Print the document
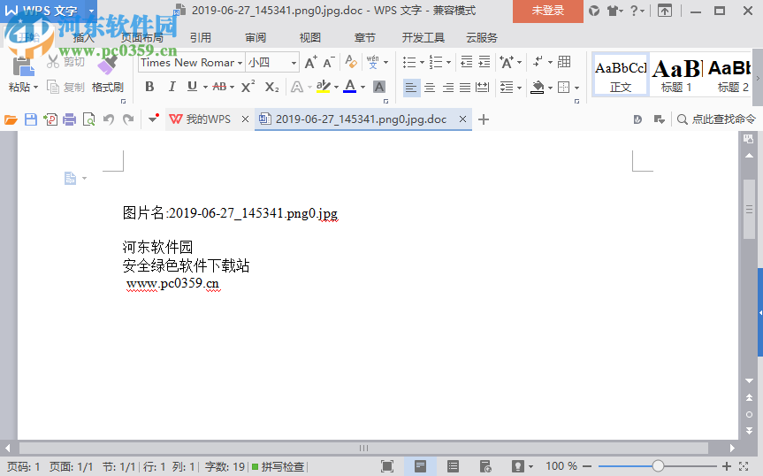 tap(70, 119)
